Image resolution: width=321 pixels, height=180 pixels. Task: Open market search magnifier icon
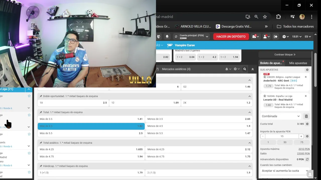tap(245, 69)
